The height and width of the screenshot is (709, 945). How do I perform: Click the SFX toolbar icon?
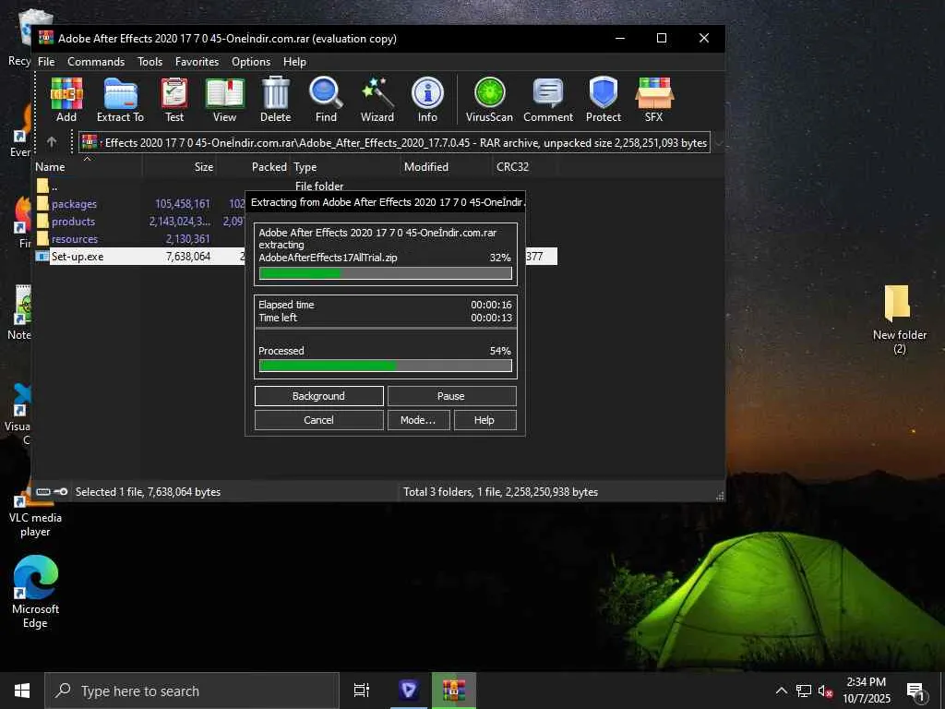click(x=654, y=100)
